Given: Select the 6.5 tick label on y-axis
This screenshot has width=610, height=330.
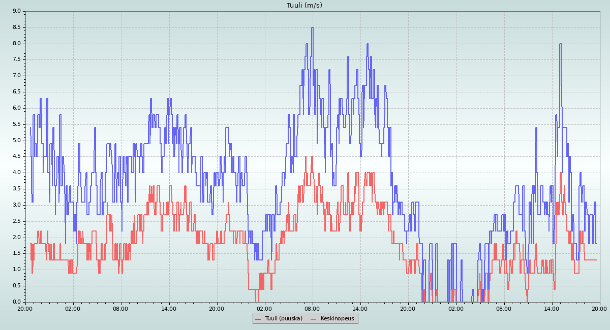Looking at the screenshot, I should 16,92.
